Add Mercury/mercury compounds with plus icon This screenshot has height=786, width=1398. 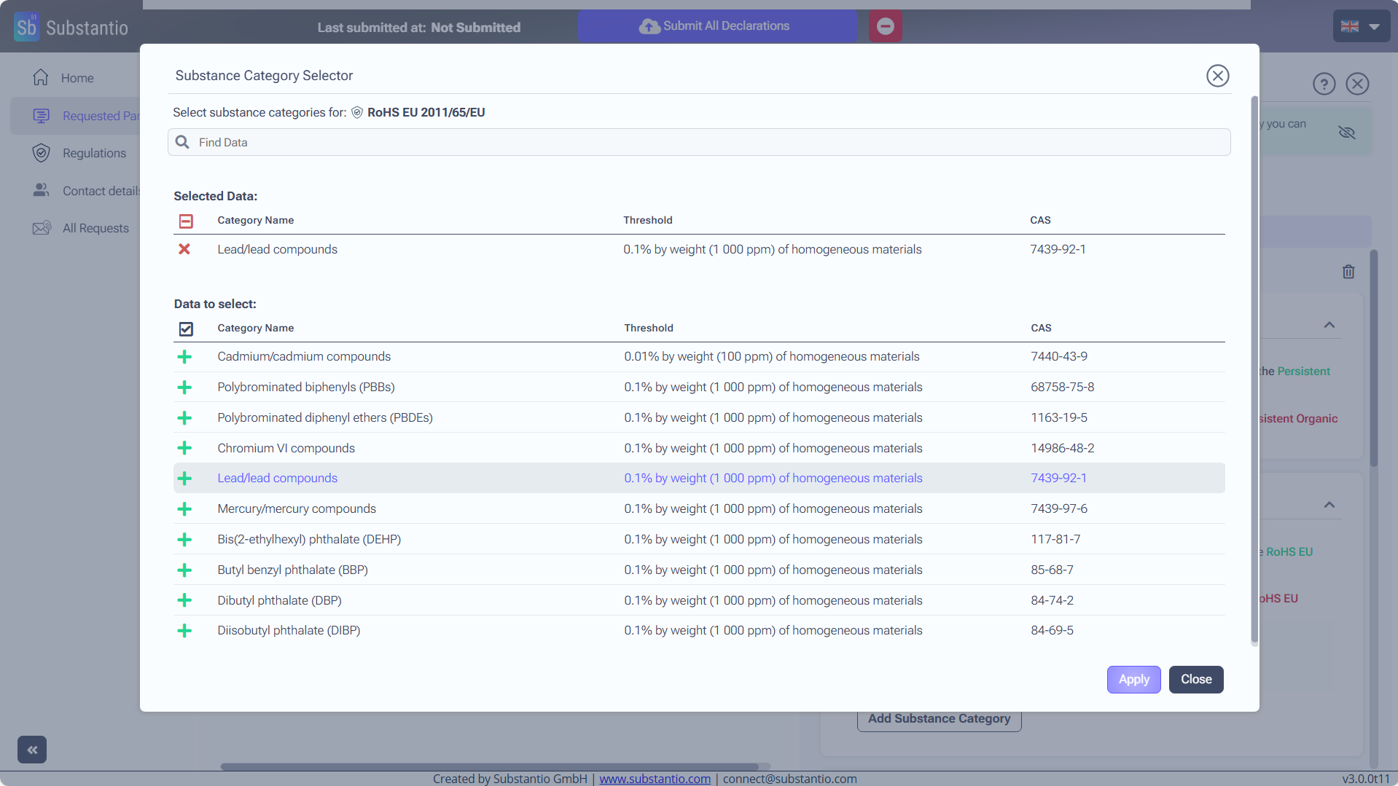(184, 509)
